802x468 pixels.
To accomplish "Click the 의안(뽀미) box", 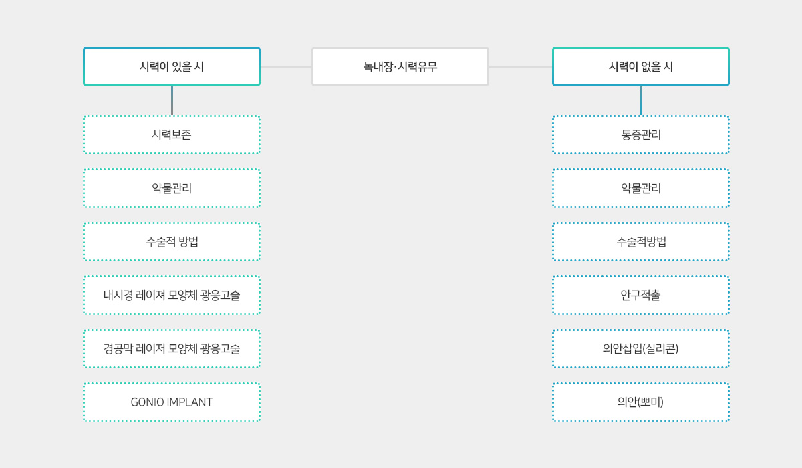I will point(641,402).
